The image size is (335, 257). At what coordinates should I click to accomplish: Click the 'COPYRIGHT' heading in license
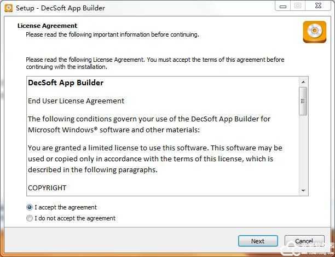pos(47,188)
